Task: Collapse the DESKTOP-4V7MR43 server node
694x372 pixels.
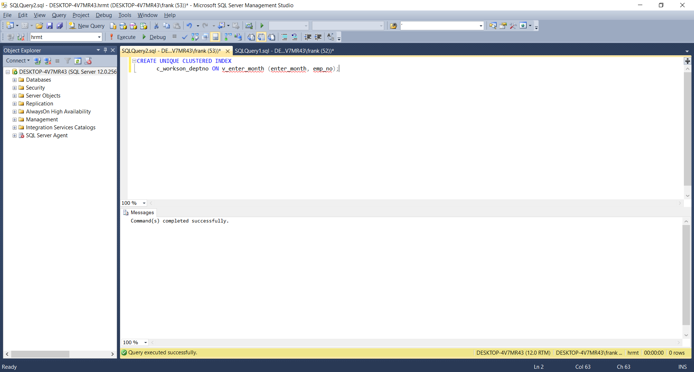Action: (x=8, y=72)
